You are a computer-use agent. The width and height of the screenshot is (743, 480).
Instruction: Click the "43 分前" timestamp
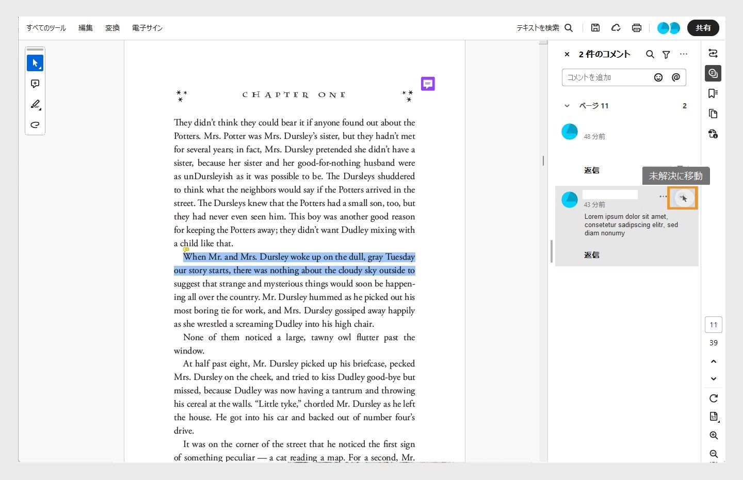click(594, 205)
